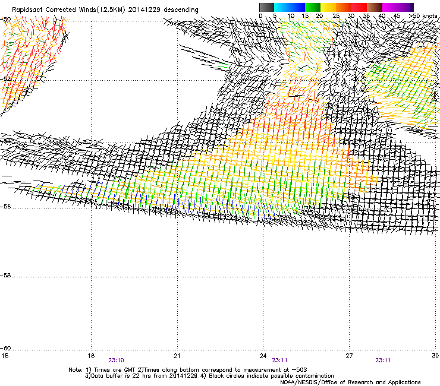Click the yellow 20–25 knots legend segment

pyautogui.click(x=328, y=7)
